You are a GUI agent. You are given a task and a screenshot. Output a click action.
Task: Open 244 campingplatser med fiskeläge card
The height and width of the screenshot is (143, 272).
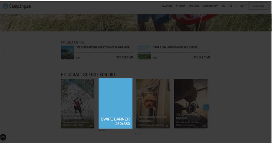tap(191, 104)
